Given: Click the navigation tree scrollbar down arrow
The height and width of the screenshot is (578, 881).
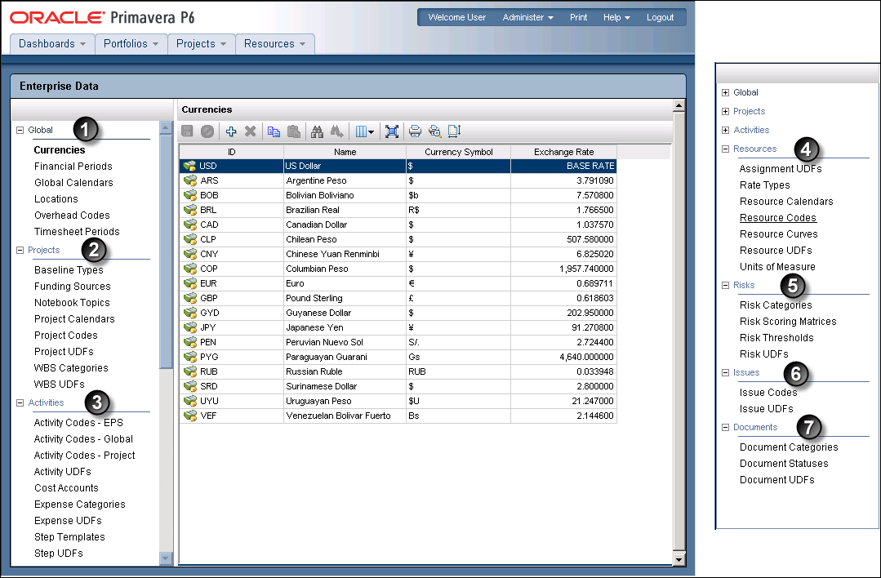Looking at the screenshot, I should 165,558.
